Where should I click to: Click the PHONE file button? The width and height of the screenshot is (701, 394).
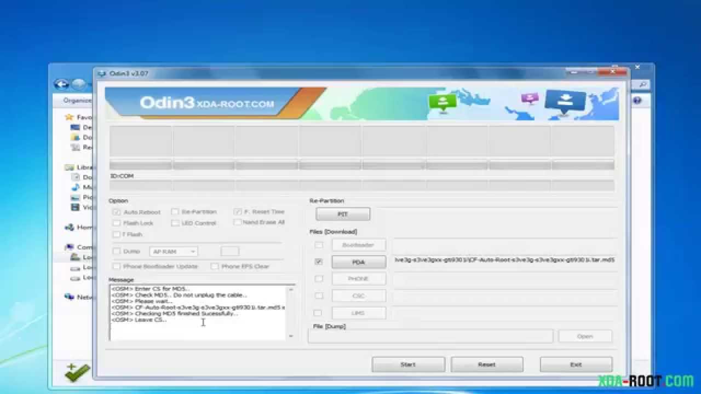point(359,279)
